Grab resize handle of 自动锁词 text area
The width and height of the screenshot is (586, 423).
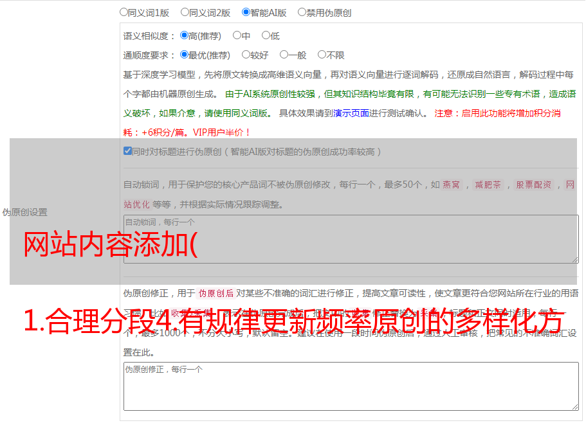575,260
